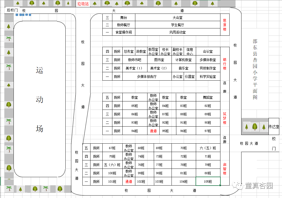Select the 105班 classroom cell

pos(208,181)
